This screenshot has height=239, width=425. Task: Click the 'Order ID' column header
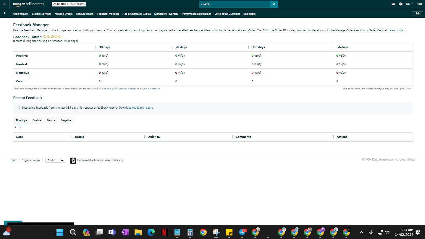pyautogui.click(x=154, y=137)
